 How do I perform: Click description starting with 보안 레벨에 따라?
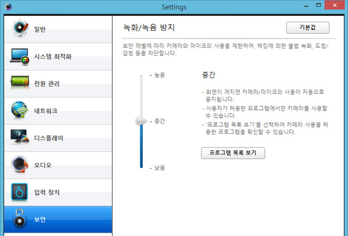(226, 50)
